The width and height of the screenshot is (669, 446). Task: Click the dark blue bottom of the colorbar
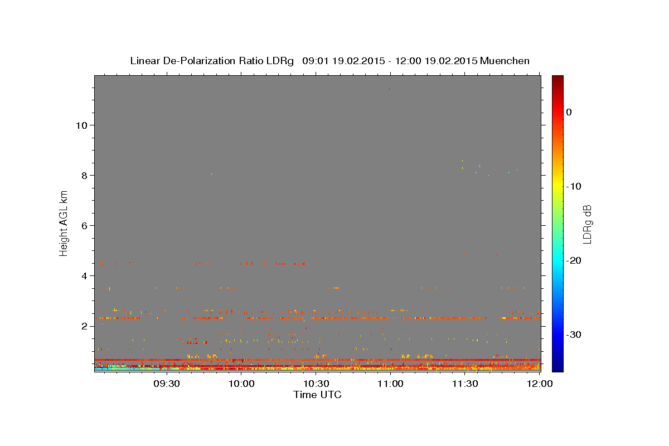click(557, 365)
